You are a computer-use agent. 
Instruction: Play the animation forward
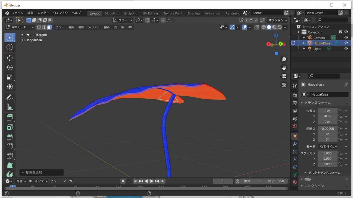(x=152, y=181)
